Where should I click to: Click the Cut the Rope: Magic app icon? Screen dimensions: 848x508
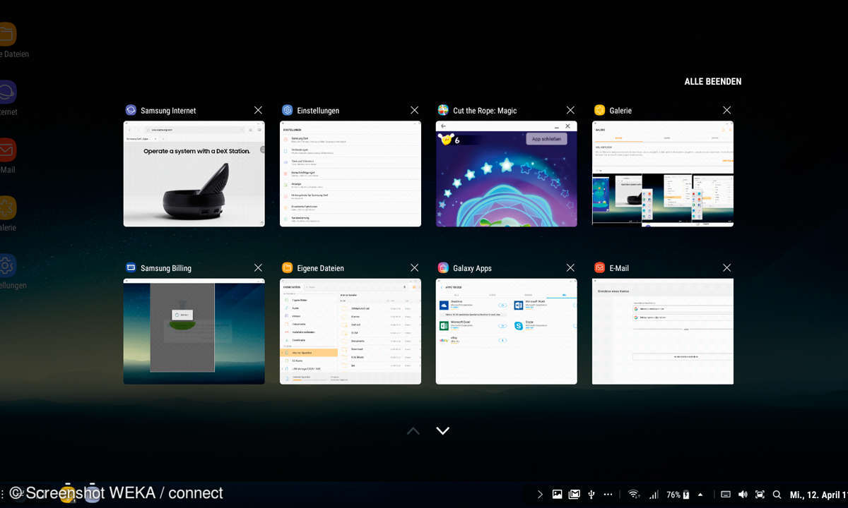443,110
